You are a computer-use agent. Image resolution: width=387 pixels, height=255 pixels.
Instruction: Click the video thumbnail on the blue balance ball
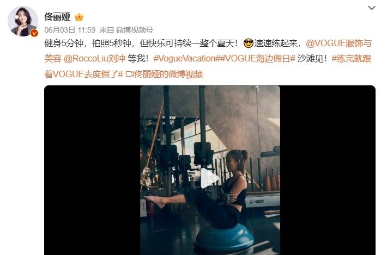coord(224,238)
